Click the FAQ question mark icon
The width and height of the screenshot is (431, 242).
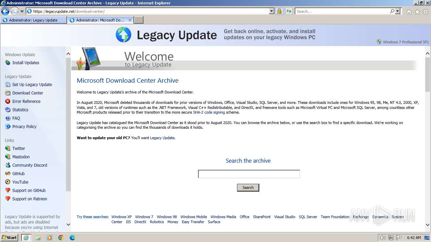tap(8, 118)
